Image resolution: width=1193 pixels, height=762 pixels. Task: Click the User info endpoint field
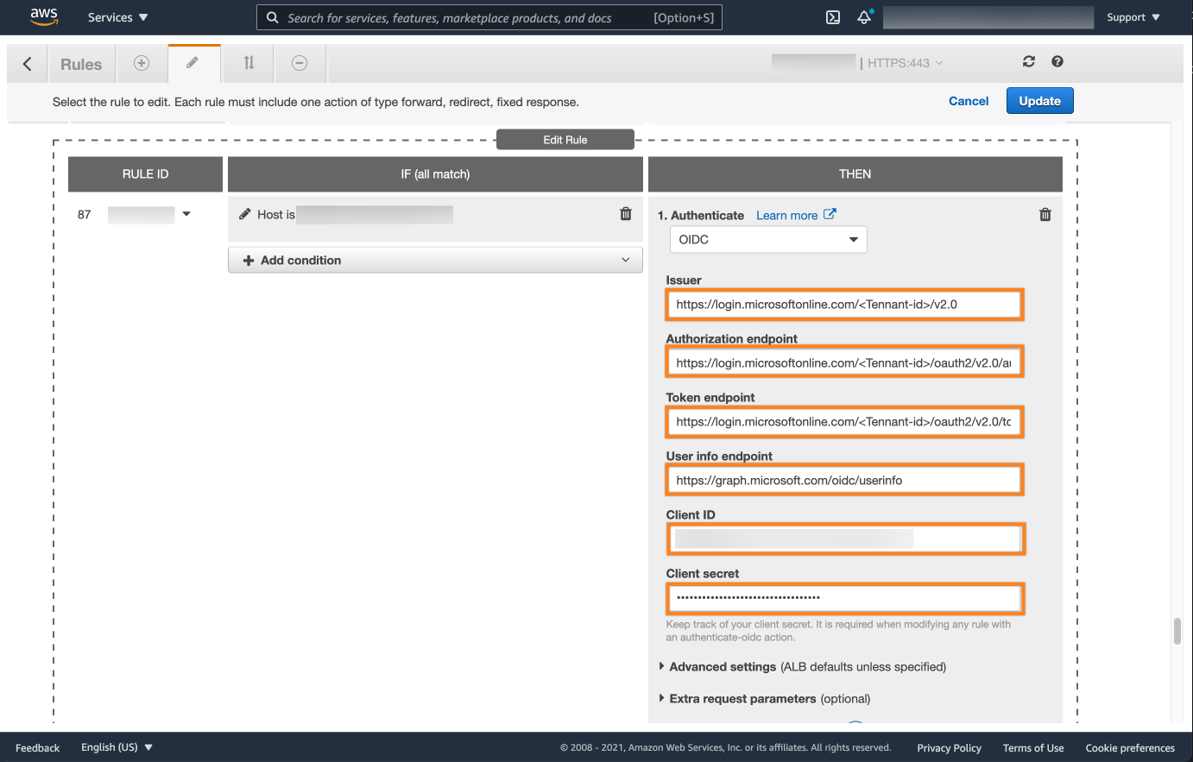point(844,481)
